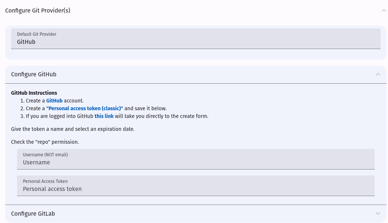Click the 'Give the token a name' sentence

click(73, 129)
